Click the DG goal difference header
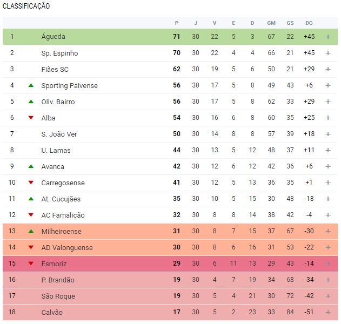This screenshot has width=341, height=324. click(x=309, y=23)
